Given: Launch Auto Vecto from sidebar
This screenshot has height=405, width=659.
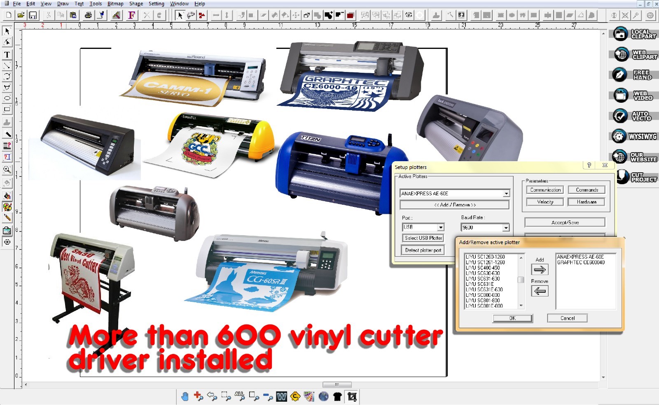Looking at the screenshot, I should (635, 116).
